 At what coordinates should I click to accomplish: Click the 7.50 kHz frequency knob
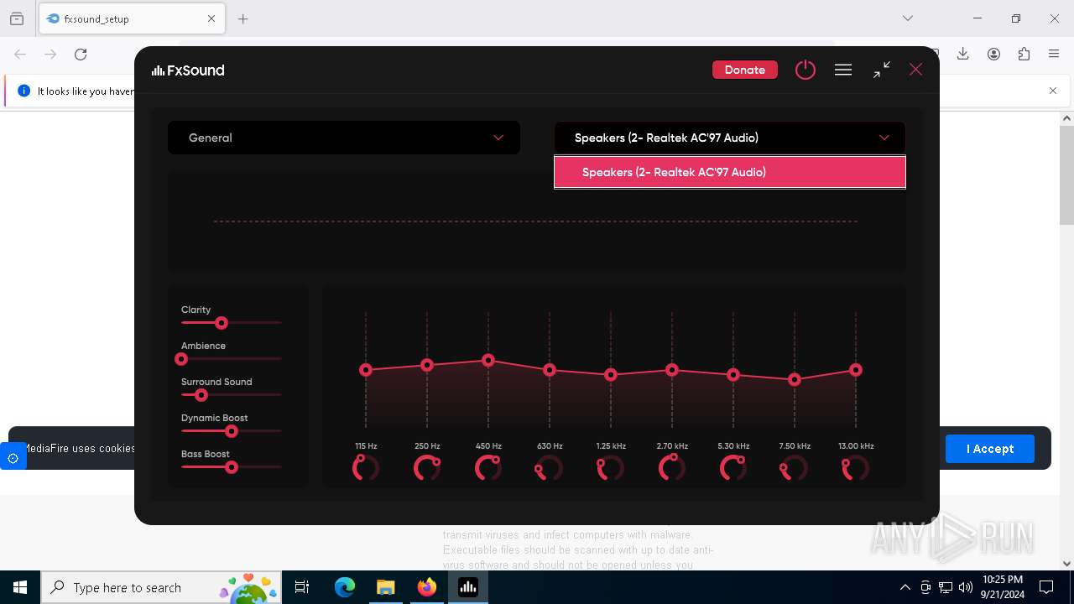tap(795, 467)
